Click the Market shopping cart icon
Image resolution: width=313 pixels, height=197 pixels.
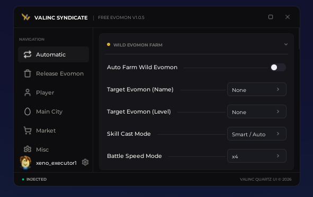pos(28,130)
